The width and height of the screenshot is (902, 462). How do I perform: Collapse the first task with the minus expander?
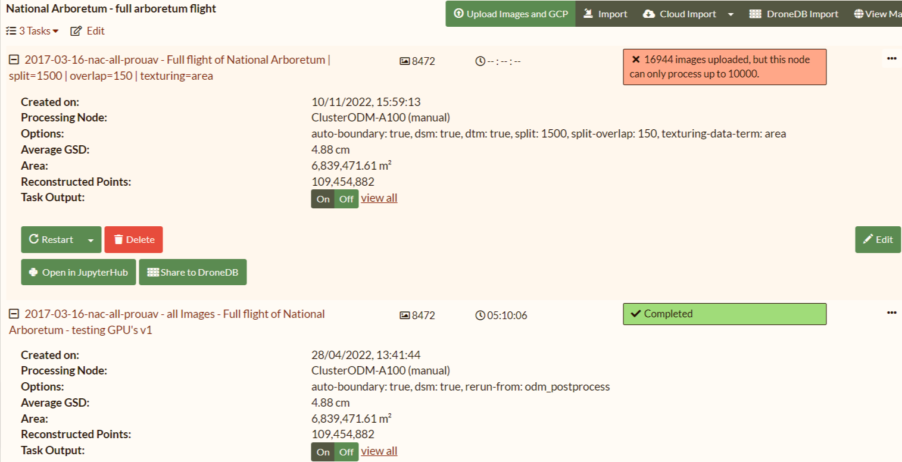click(x=13, y=60)
